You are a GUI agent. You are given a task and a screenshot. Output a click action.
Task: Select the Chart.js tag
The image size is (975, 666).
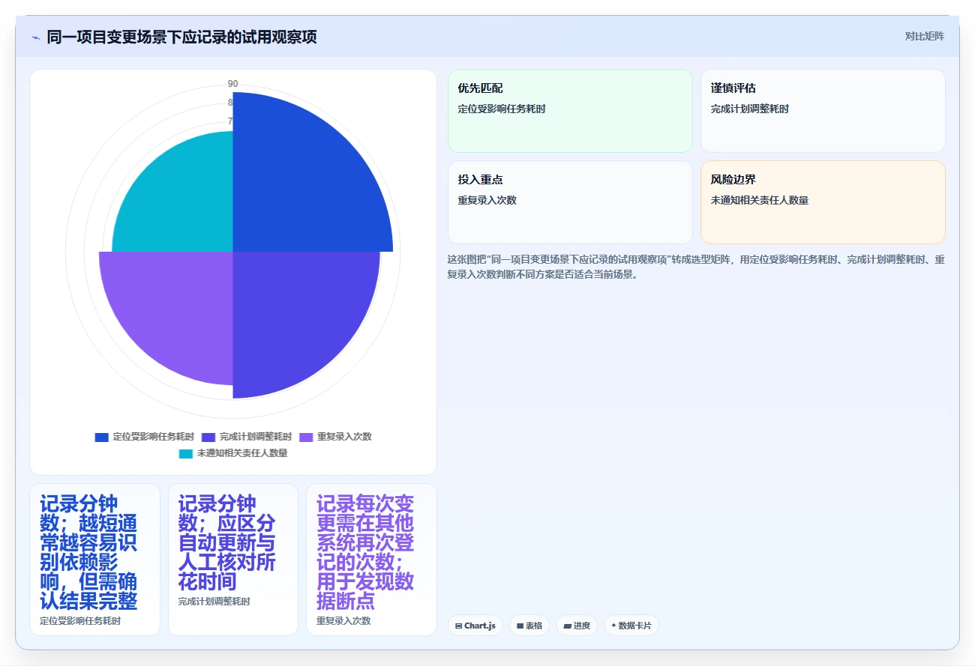[475, 626]
